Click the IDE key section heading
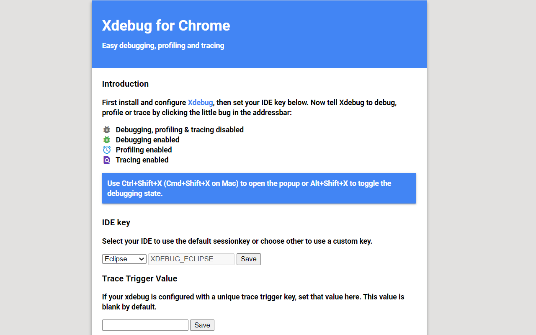Image resolution: width=536 pixels, height=335 pixels. coord(116,222)
